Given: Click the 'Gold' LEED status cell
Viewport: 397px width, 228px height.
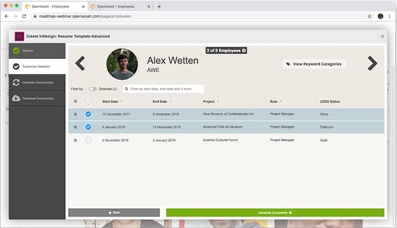Looking at the screenshot, I should [324, 140].
